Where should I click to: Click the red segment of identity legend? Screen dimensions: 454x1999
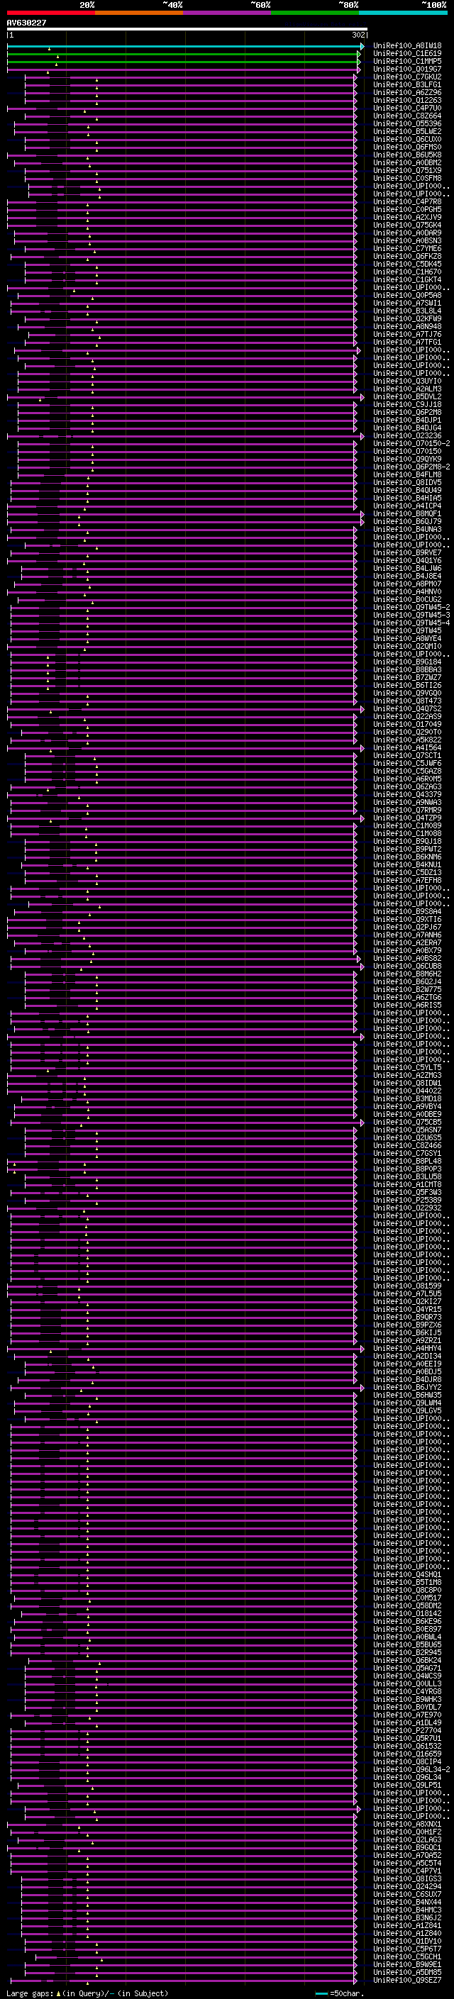coord(50,13)
